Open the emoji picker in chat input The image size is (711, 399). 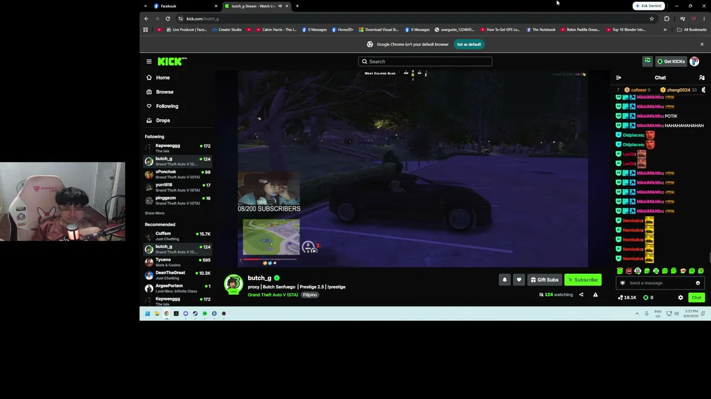pyautogui.click(x=698, y=283)
